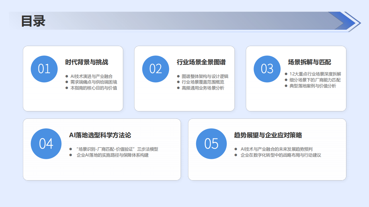Open the 场景拆解与匹配 section heading
The height and width of the screenshot is (207, 369).
point(309,62)
